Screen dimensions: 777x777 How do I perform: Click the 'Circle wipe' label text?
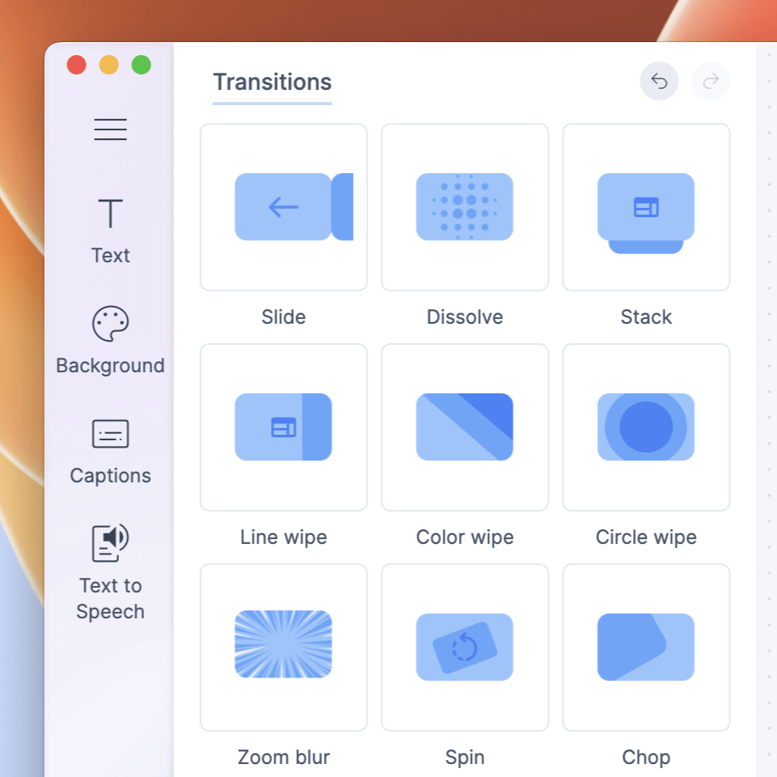click(646, 537)
